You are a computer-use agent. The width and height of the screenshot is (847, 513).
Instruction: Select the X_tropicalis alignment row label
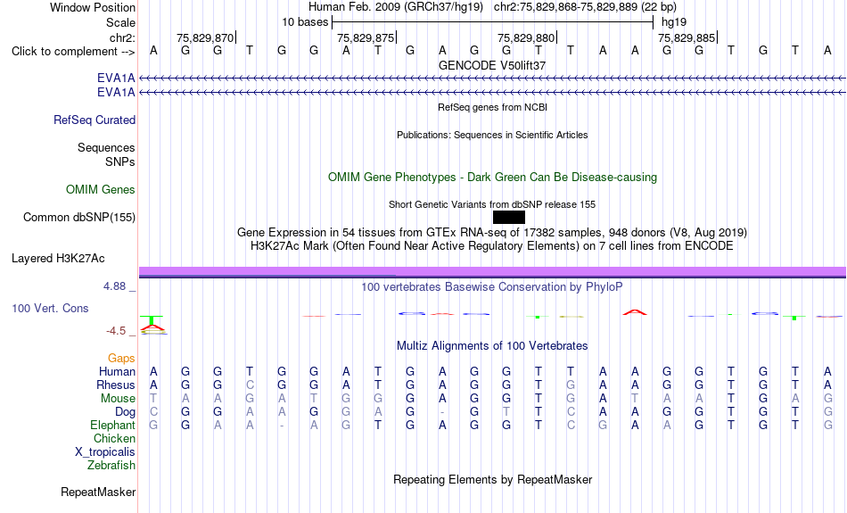click(105, 452)
